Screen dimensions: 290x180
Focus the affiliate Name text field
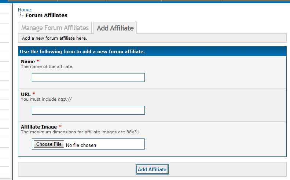coord(88,78)
